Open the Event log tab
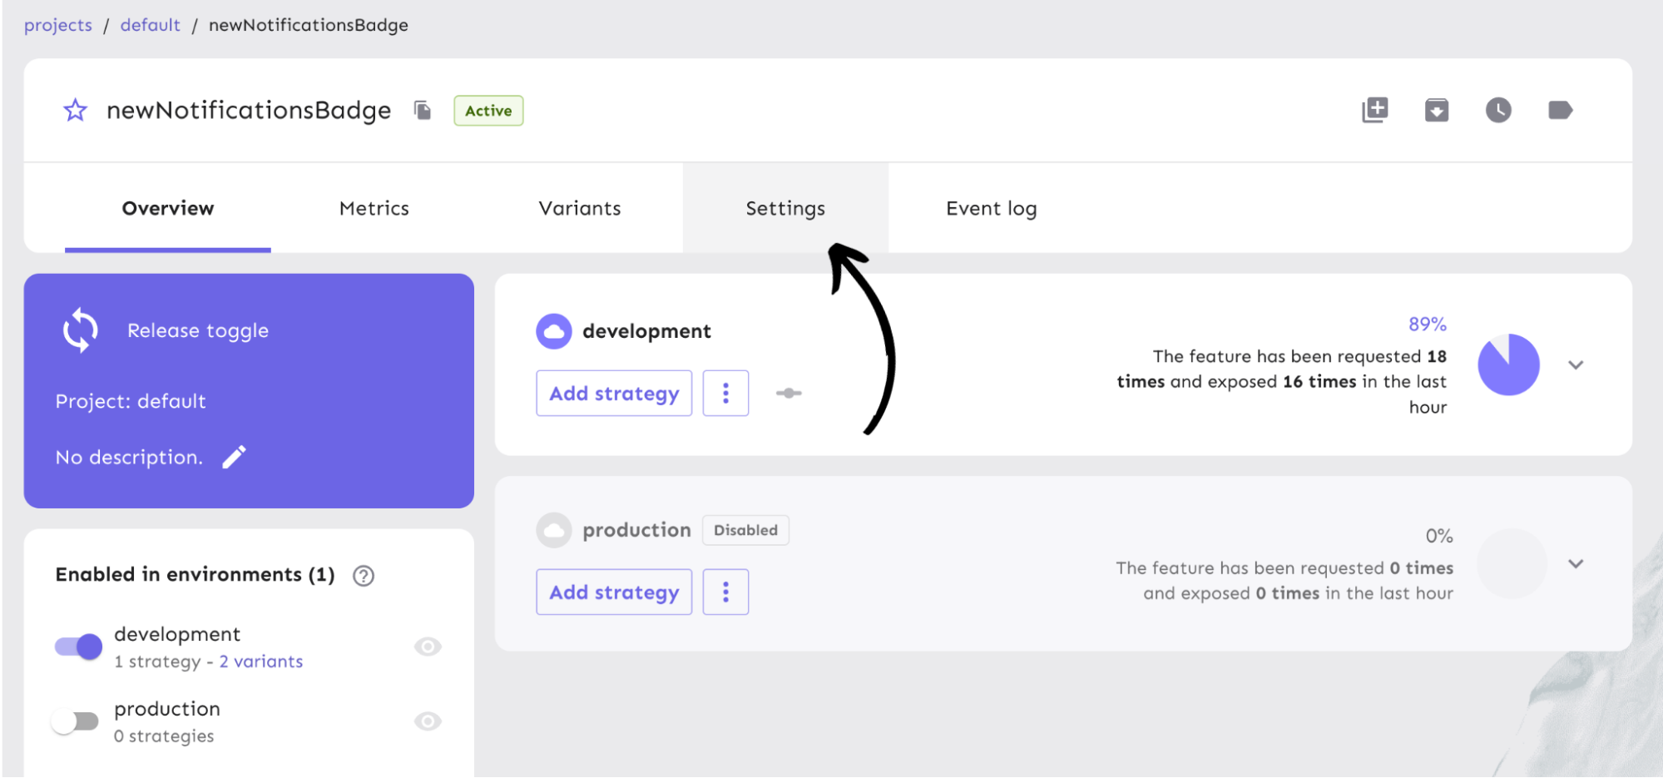The height and width of the screenshot is (778, 1663). point(990,208)
